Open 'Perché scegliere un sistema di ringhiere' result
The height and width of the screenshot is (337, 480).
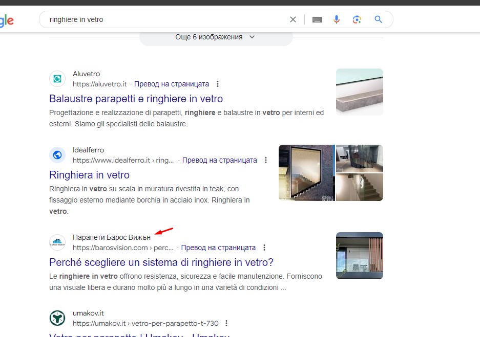(161, 262)
